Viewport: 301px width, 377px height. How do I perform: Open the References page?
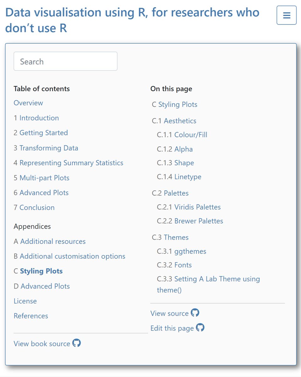coord(31,316)
